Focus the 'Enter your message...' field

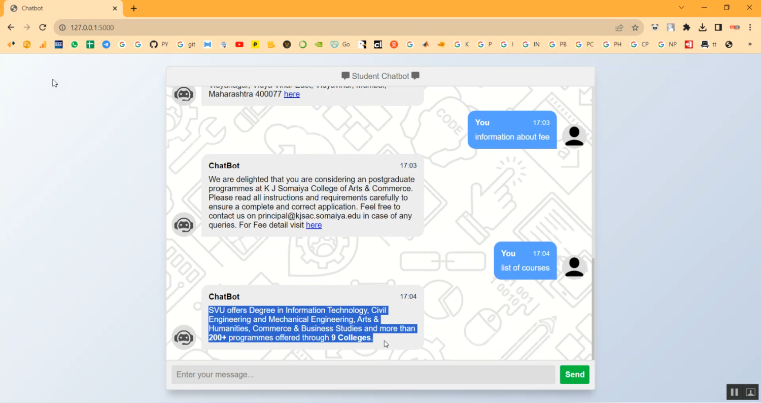[363, 375]
